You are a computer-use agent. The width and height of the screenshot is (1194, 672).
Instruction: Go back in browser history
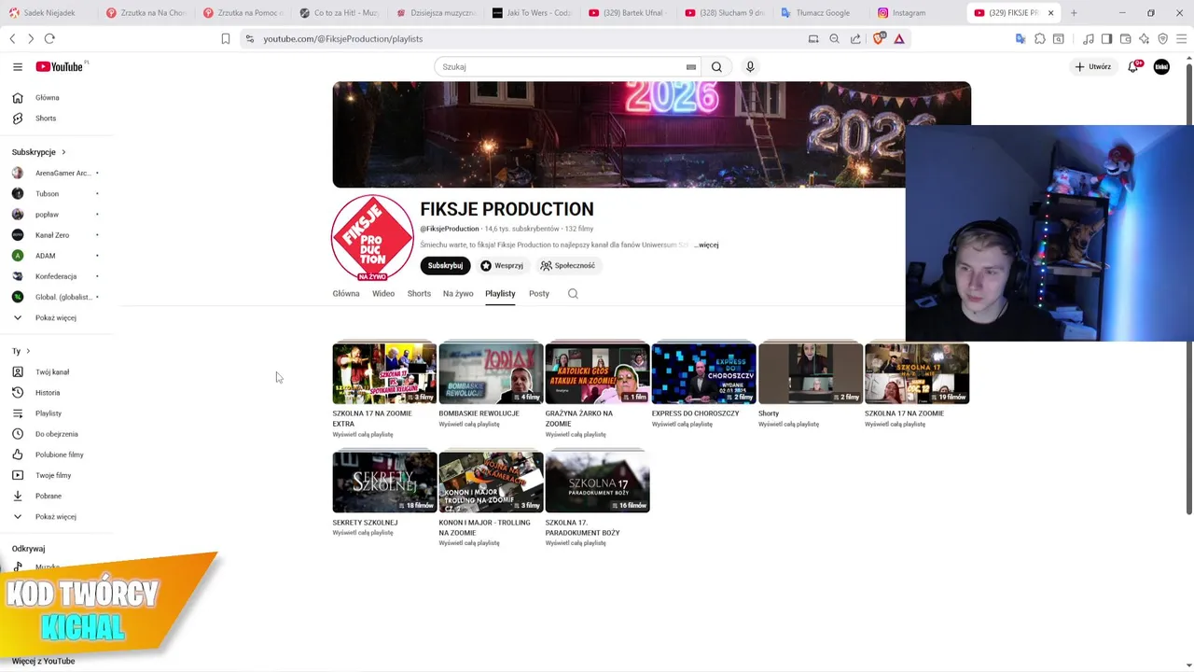tap(12, 38)
